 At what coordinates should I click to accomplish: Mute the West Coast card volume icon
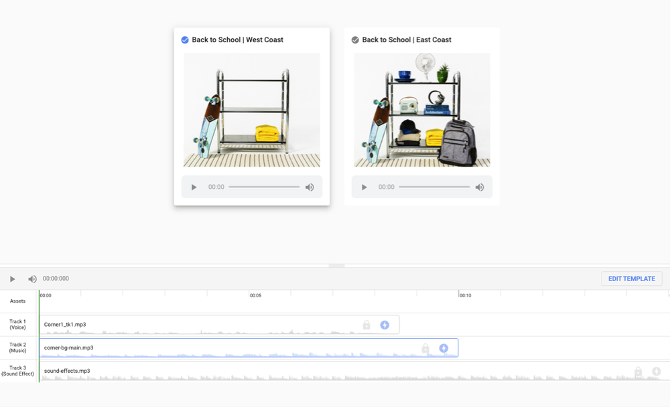pyautogui.click(x=310, y=187)
